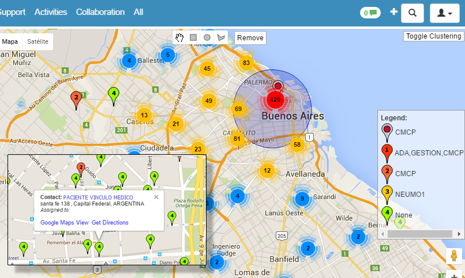Viewport: 465px width, 278px height.
Task: Click the Remove button
Action: (250, 38)
